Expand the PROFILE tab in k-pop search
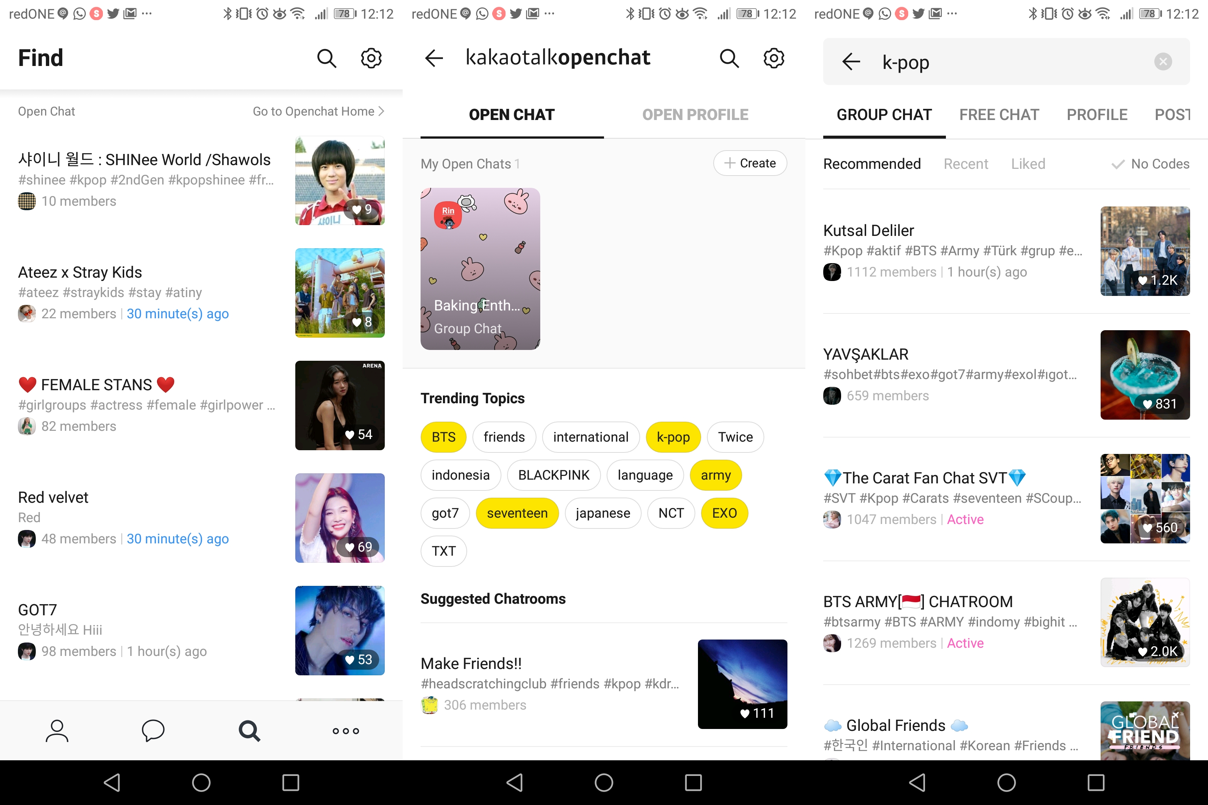 1097,113
